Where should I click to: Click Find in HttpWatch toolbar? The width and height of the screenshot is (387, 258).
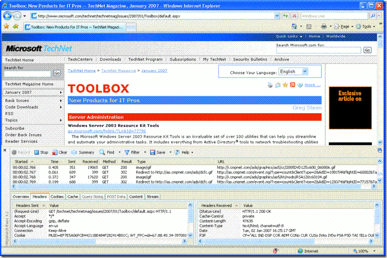107,153
